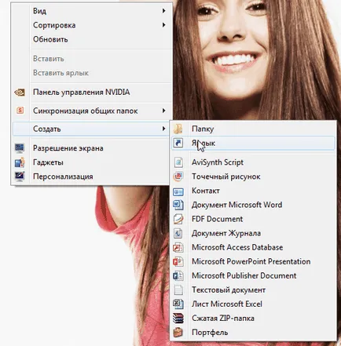Click the Excel sheet icon
Screen dimensions: 341x346
click(178, 304)
